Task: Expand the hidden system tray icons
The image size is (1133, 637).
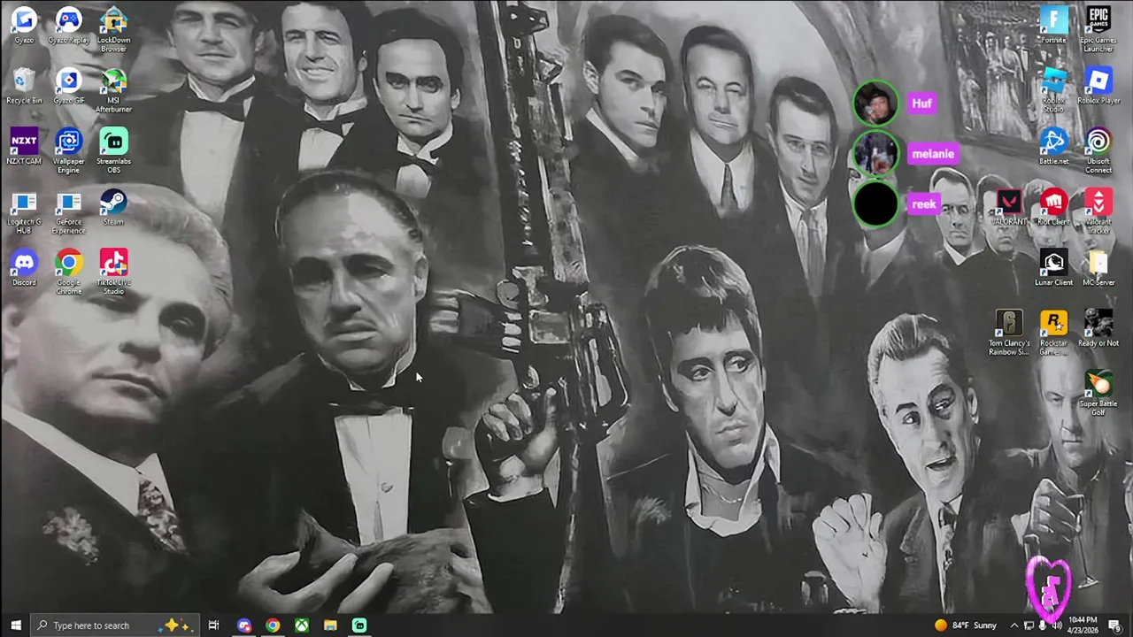Action: coord(1014,625)
